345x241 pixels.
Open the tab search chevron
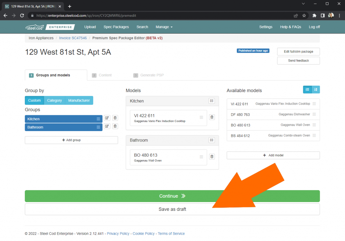(303, 4)
